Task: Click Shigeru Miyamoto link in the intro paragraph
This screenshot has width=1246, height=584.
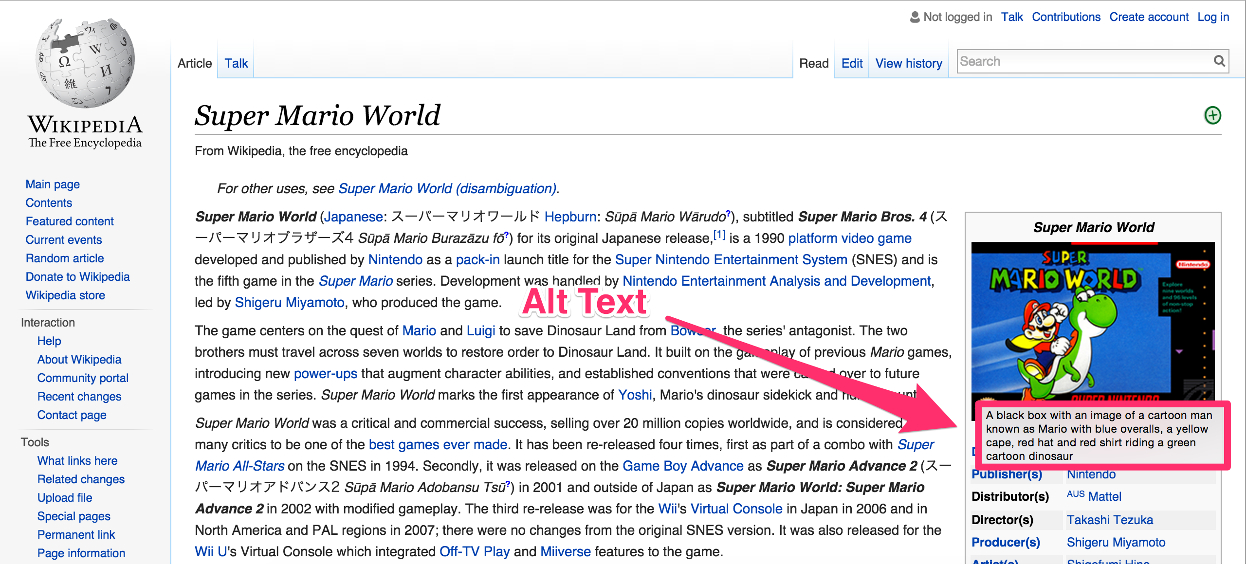Action: (x=290, y=303)
